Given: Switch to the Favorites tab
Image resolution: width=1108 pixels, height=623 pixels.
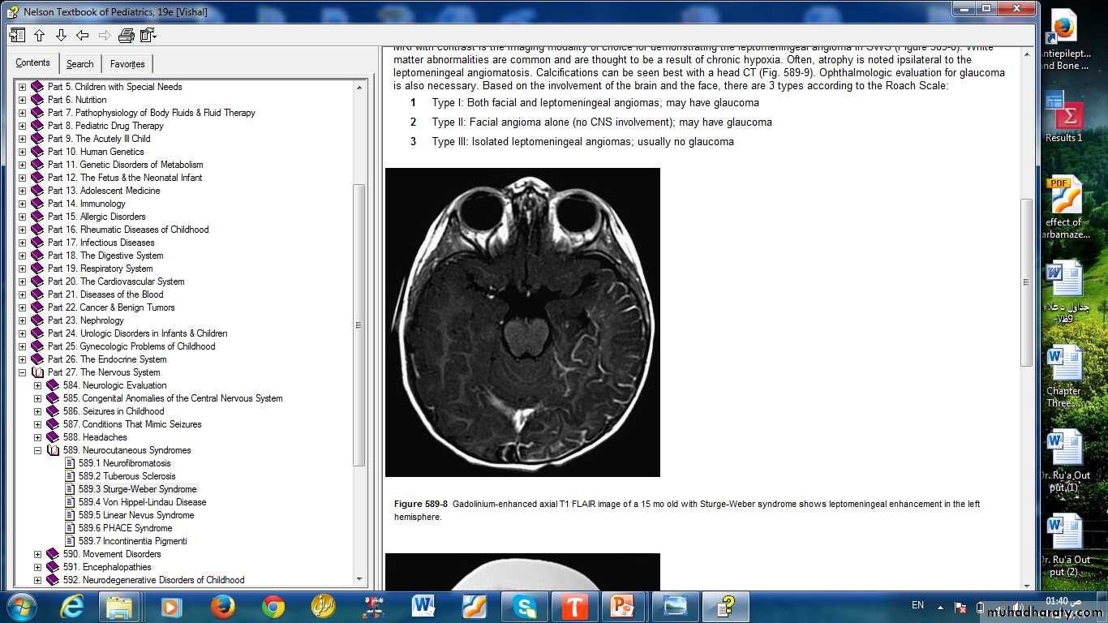Looking at the screenshot, I should point(127,64).
